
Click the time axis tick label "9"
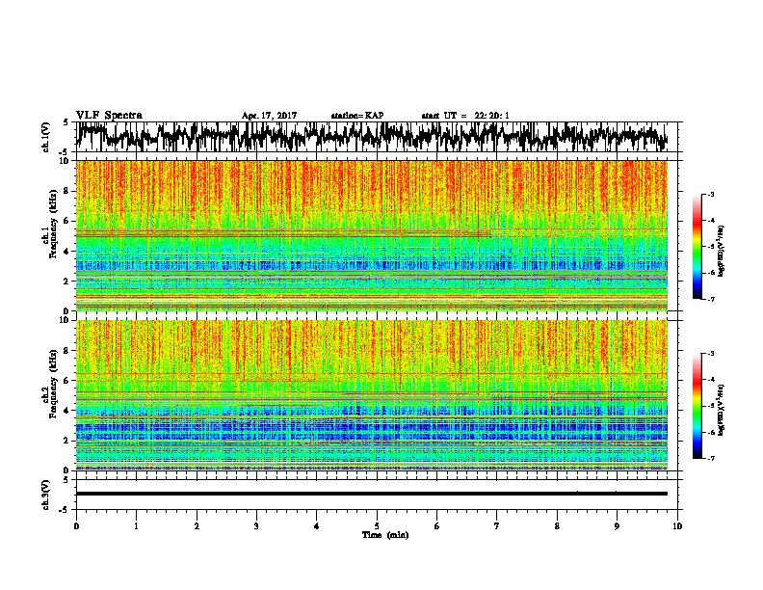coord(617,526)
